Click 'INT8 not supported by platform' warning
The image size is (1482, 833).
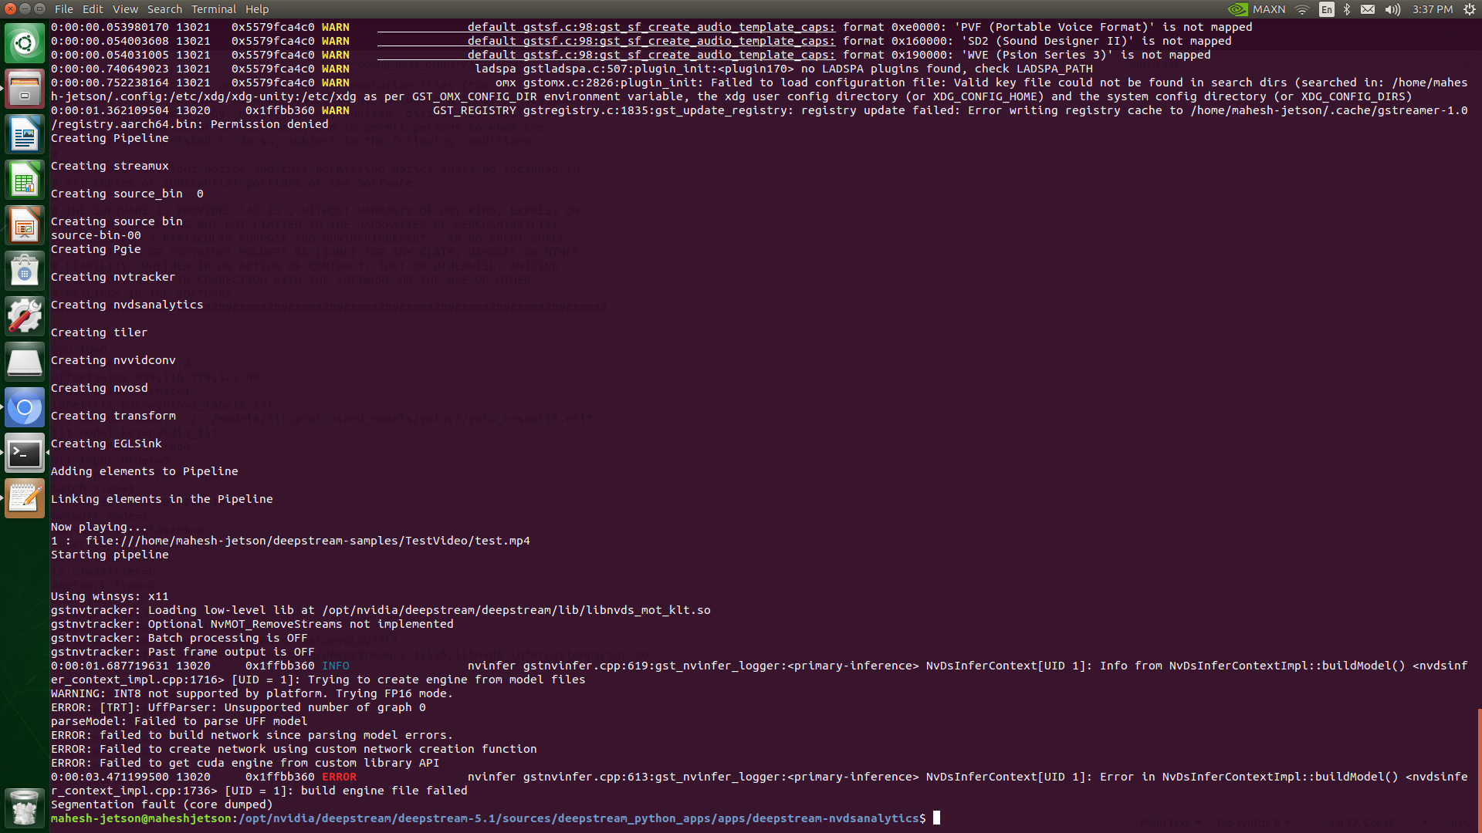(252, 693)
